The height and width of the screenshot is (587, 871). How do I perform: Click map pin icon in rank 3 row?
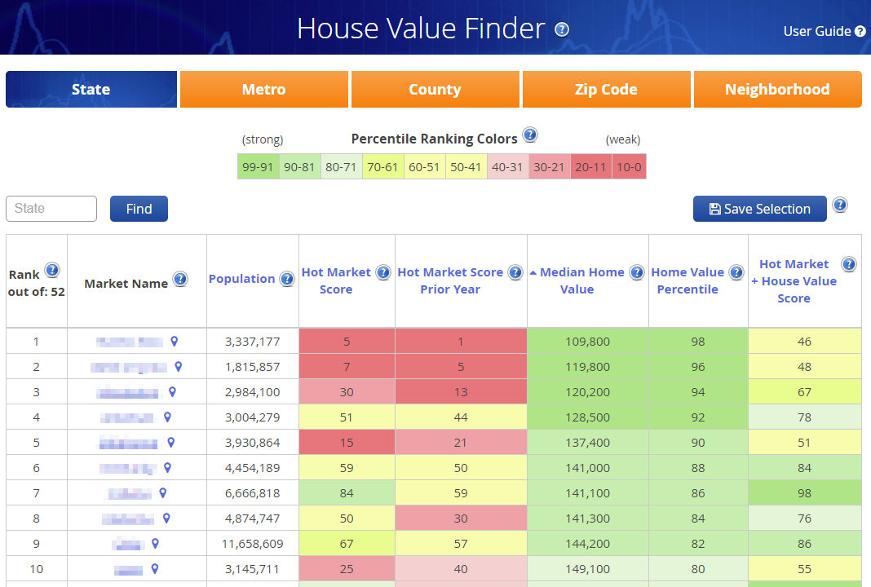[x=172, y=391]
